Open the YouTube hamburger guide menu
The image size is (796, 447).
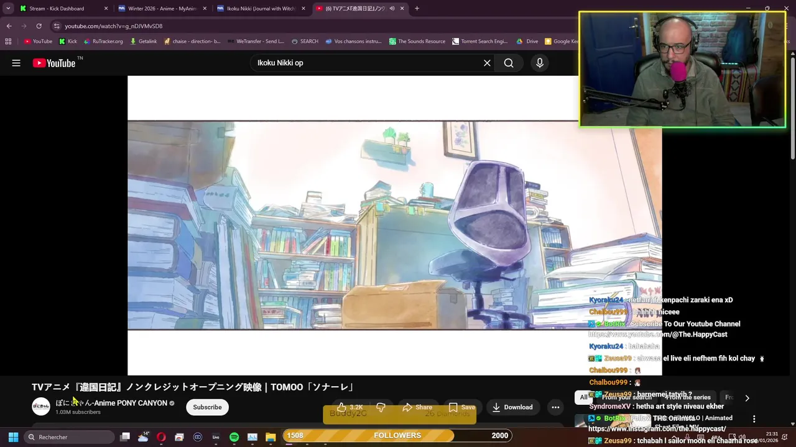(x=16, y=63)
